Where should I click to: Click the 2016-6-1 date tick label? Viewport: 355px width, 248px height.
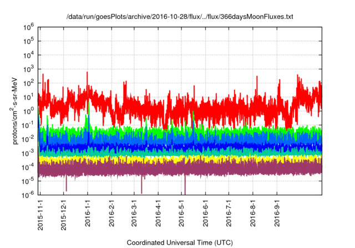tap(205, 214)
